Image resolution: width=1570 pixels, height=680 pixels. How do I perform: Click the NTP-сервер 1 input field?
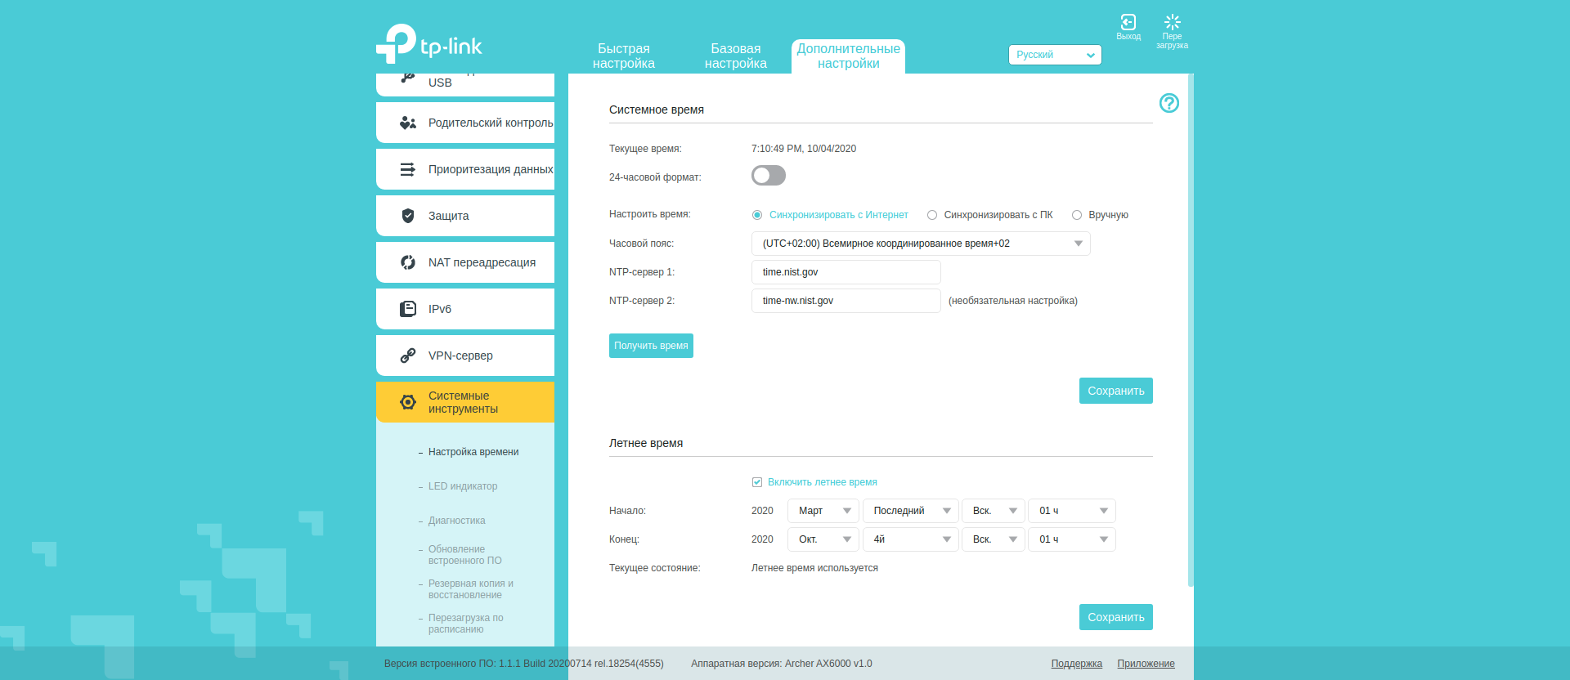point(846,272)
